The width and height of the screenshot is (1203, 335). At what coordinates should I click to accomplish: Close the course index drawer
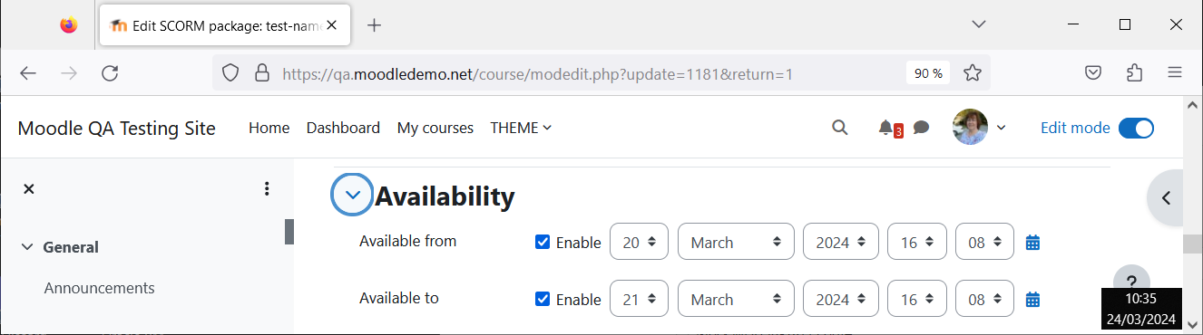(x=28, y=188)
